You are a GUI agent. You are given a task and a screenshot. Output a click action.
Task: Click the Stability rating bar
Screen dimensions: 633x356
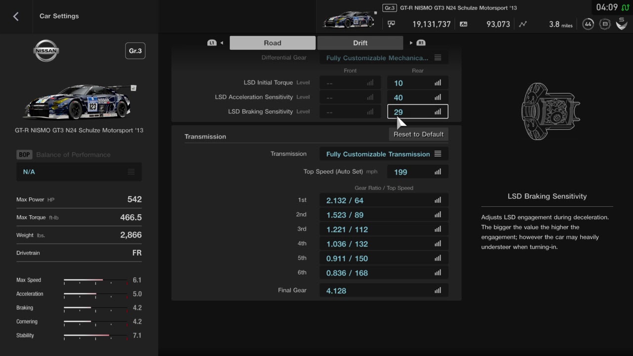95,335
